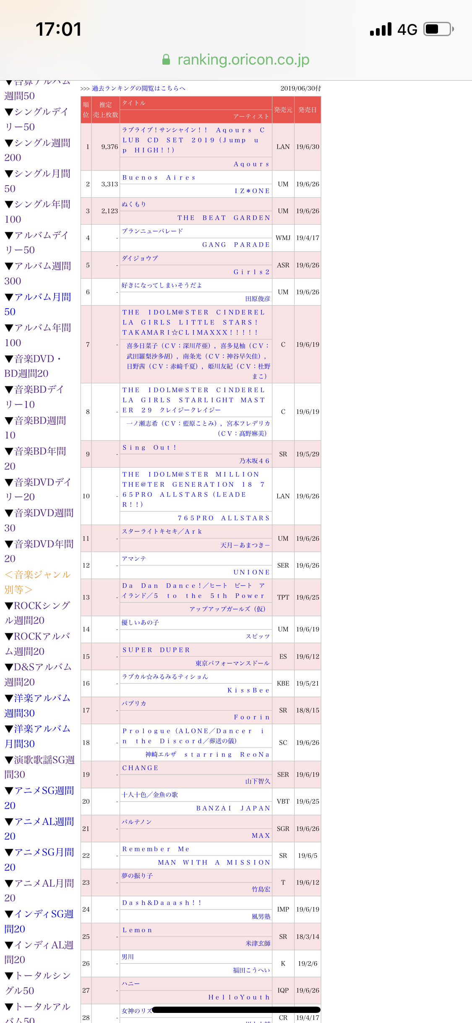Screen dimensions: 472x1023
Task: Tap artist MAN WITH A MISSION
Action: pos(214,863)
